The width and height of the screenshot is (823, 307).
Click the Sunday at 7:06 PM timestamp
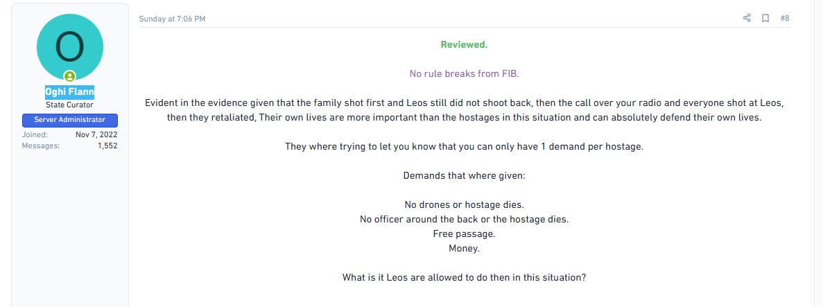click(x=172, y=19)
